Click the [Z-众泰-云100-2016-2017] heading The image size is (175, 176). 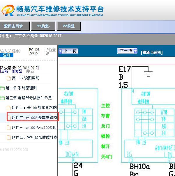tap(19, 68)
